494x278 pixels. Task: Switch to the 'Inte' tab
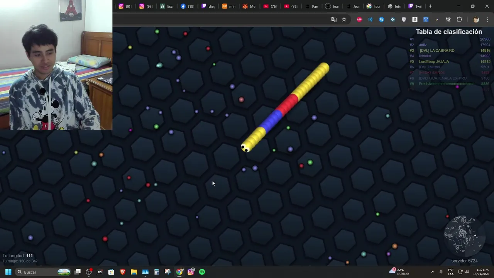click(x=394, y=6)
